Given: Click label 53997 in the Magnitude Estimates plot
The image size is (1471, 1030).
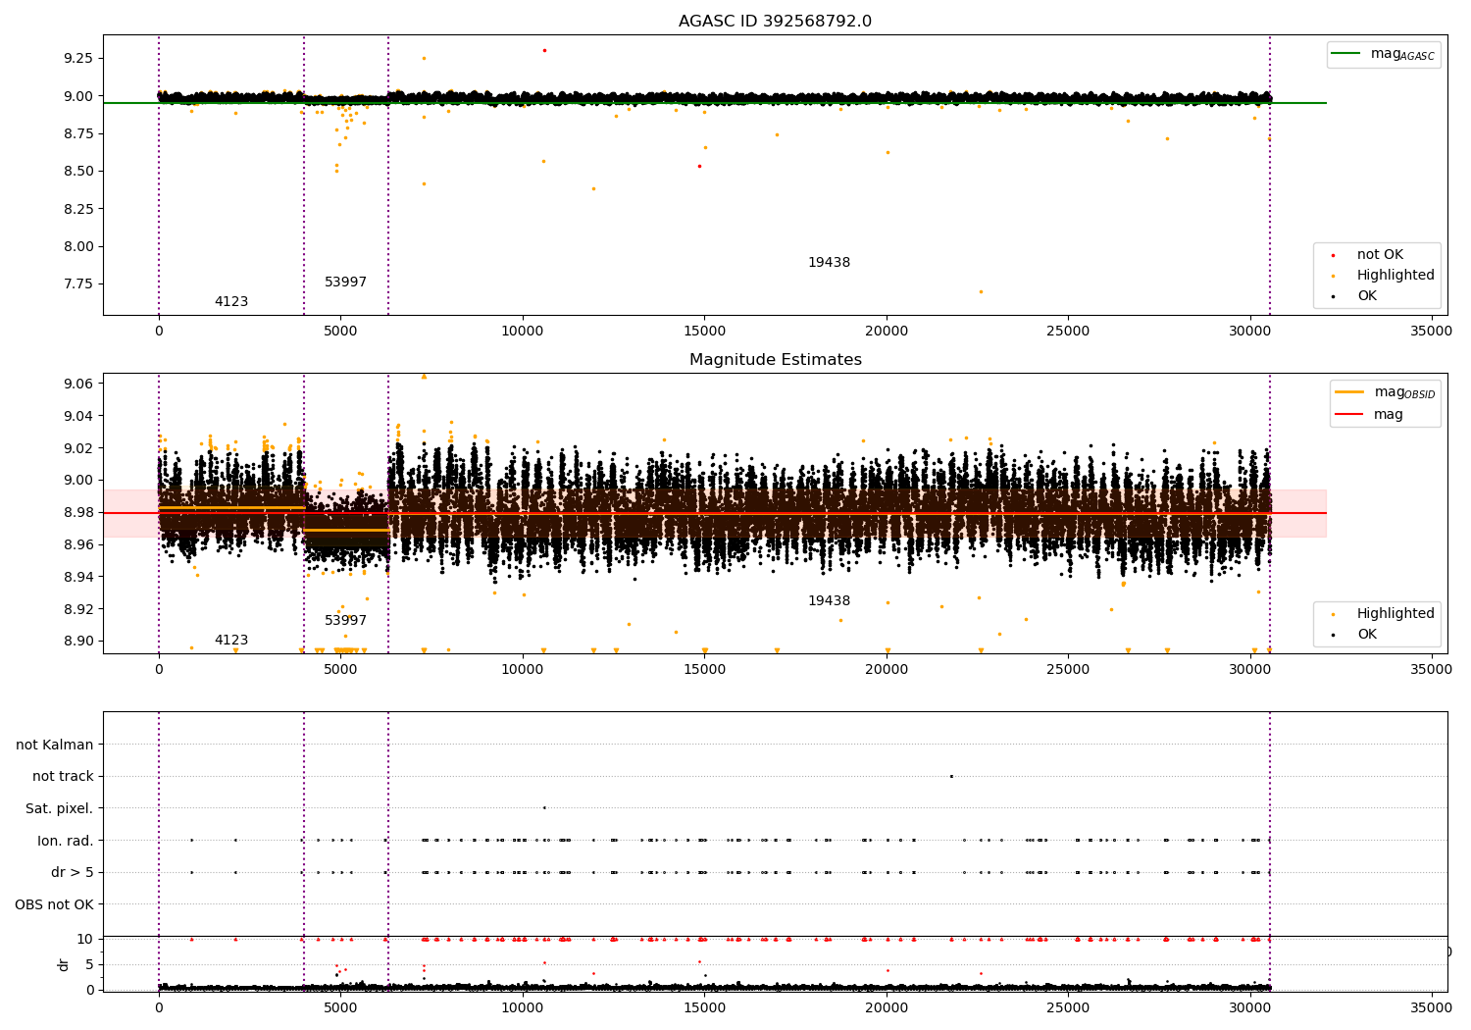Looking at the screenshot, I should point(345,621).
